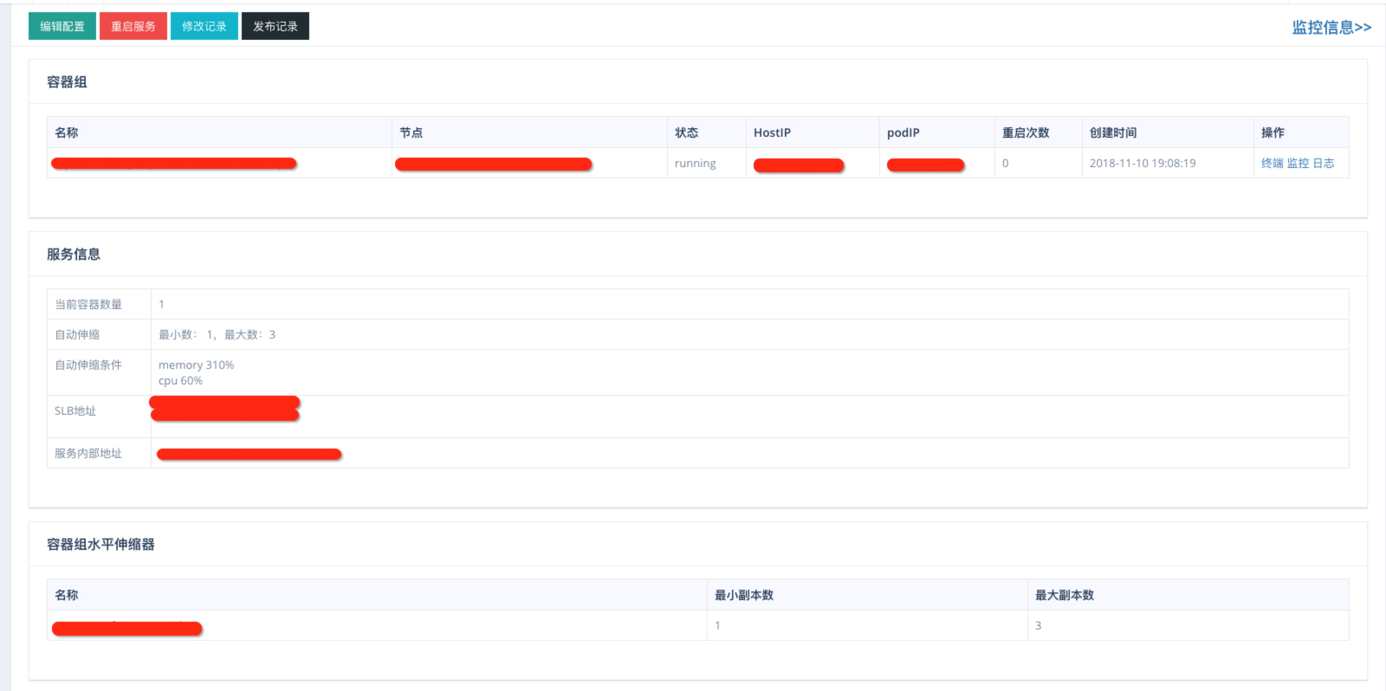Open the 发布记录 panel
The height and width of the screenshot is (691, 1386).
(x=275, y=26)
